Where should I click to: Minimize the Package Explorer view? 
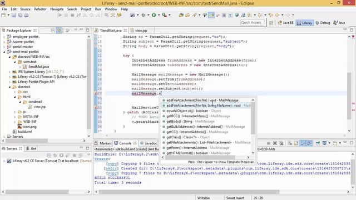[x=81, y=29]
